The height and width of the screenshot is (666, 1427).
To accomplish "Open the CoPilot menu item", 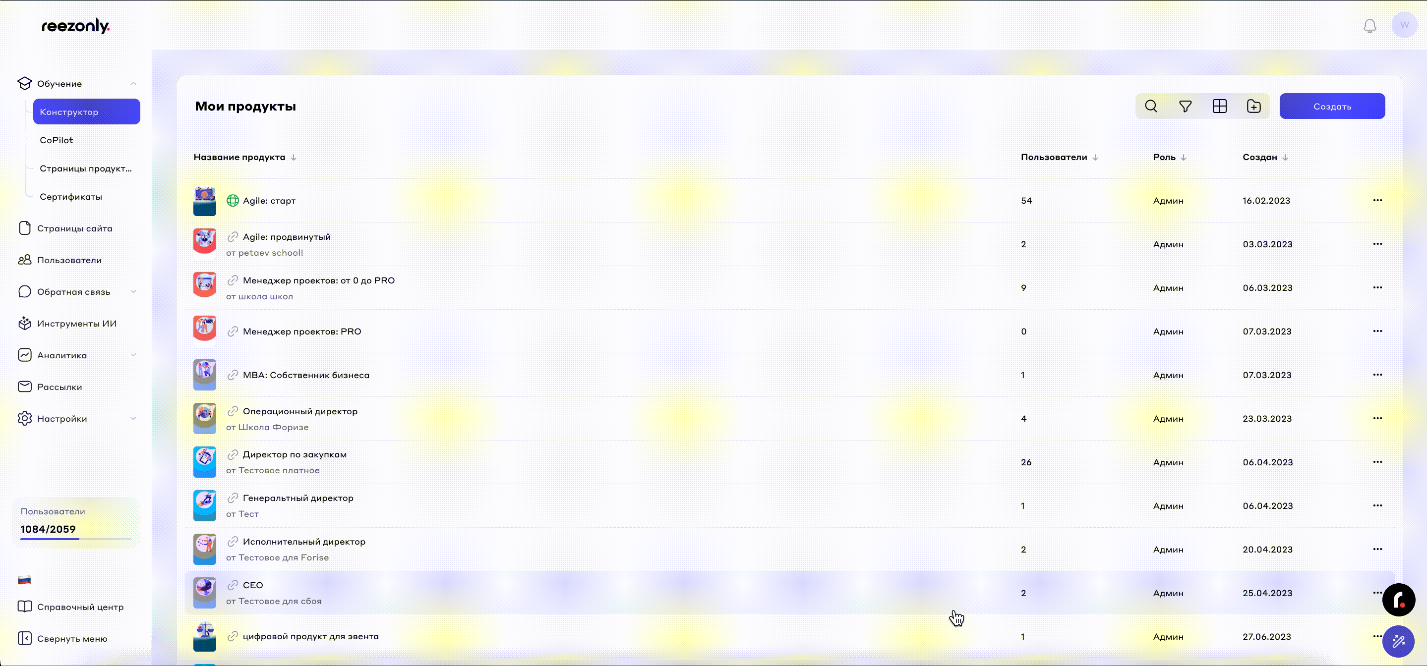I will (57, 140).
